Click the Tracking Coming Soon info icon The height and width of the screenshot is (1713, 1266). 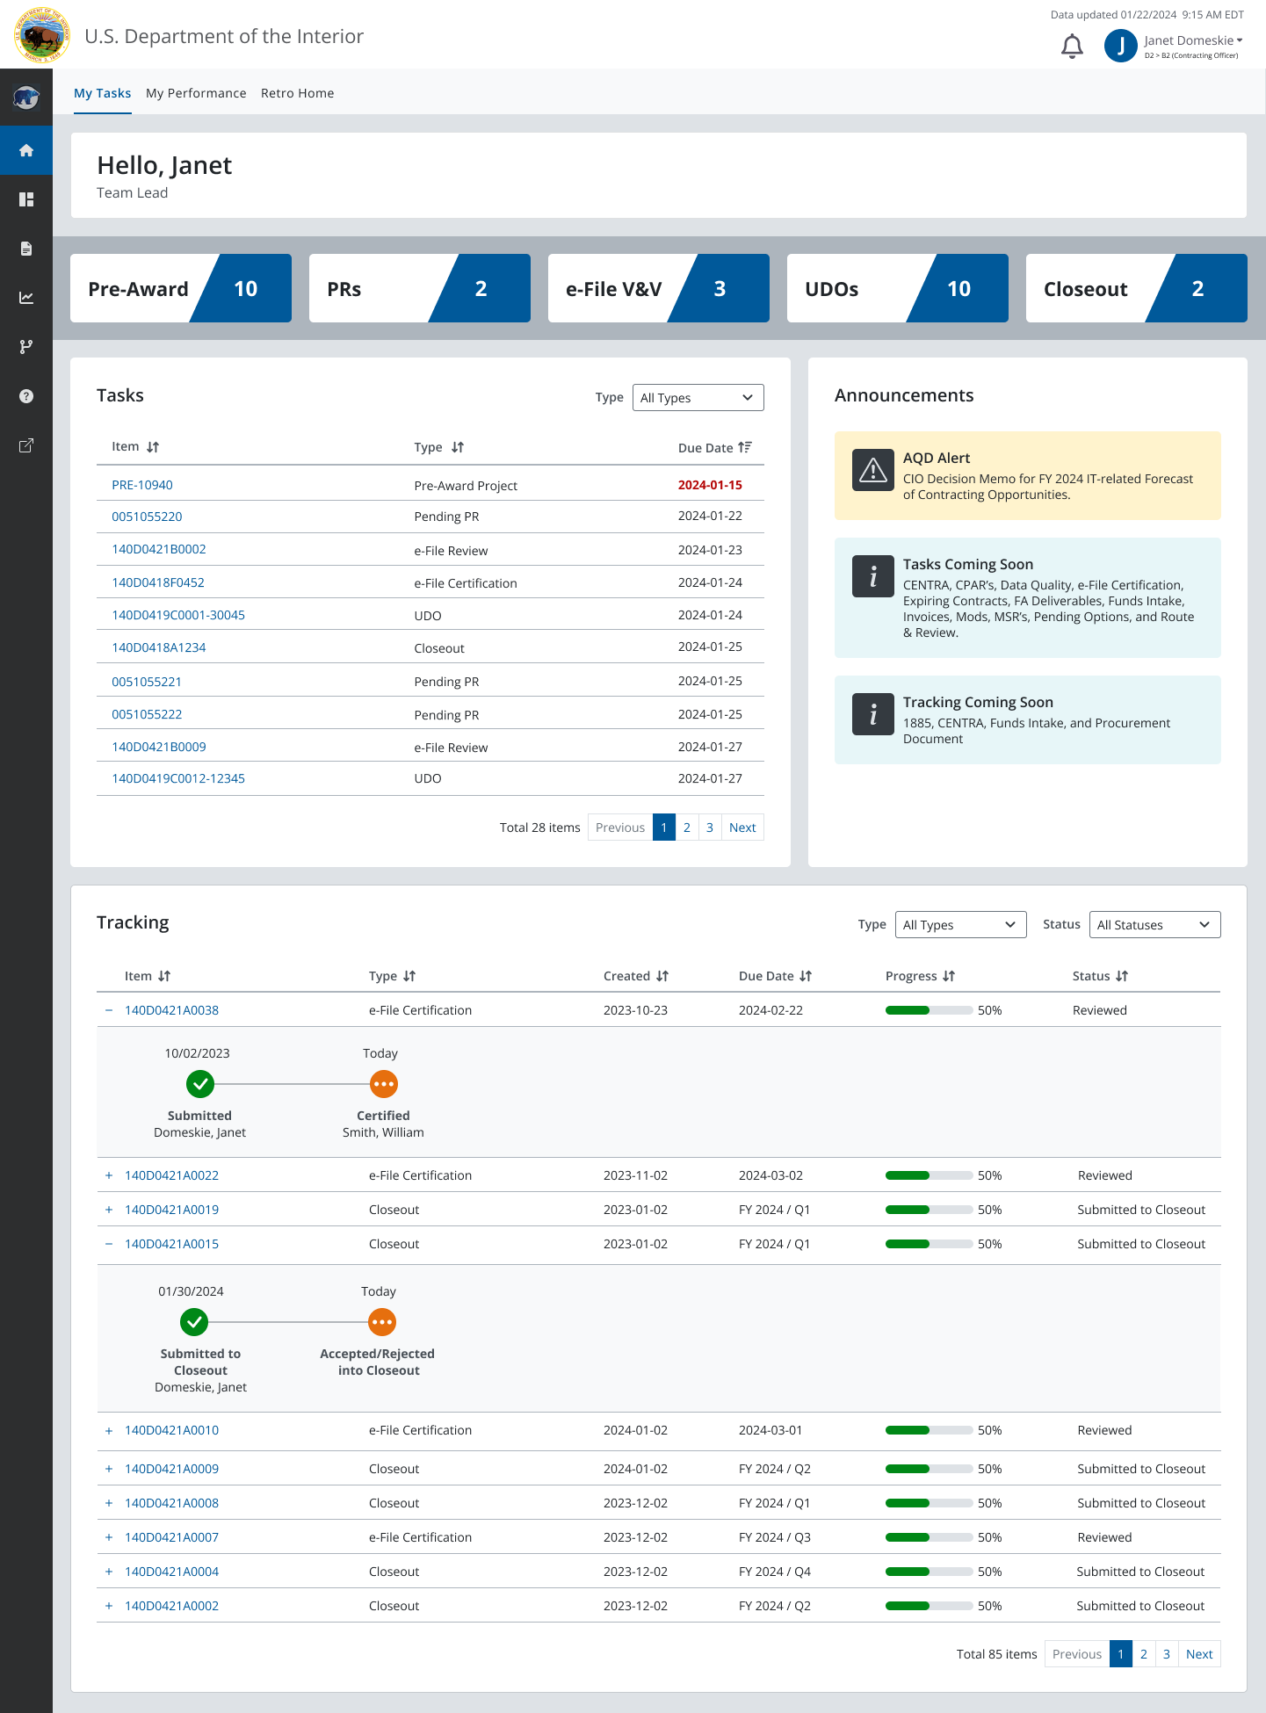coord(873,714)
